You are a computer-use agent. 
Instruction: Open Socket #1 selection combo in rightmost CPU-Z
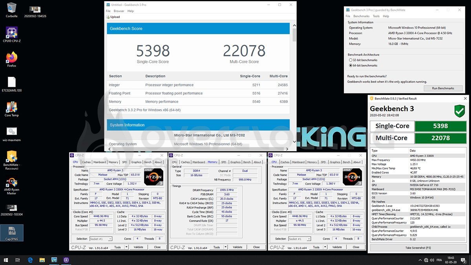(x=300, y=239)
